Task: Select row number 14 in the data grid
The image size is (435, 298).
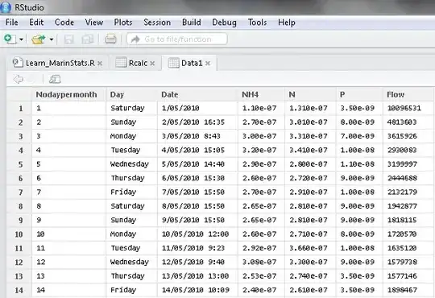Action: 19,291
